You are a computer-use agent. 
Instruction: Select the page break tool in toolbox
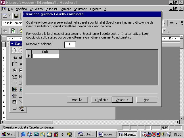pyautogui.click(x=15, y=96)
